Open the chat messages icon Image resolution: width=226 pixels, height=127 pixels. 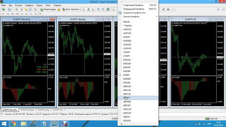coord(223,10)
